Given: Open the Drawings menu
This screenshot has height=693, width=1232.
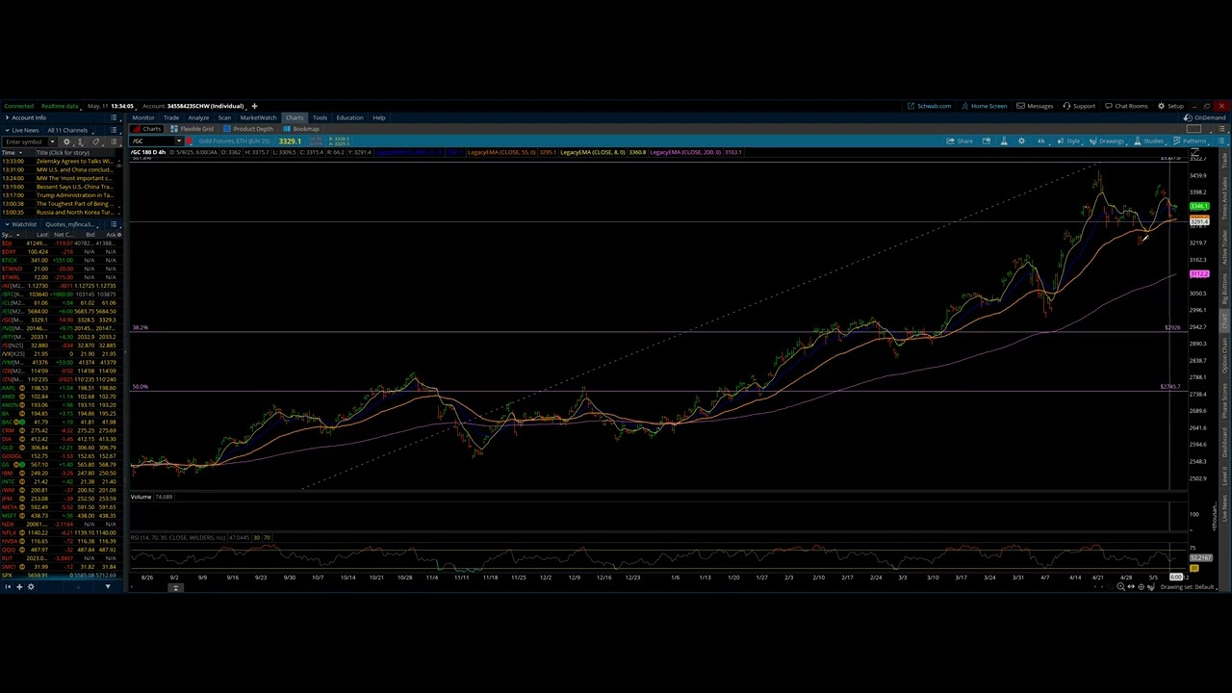Looking at the screenshot, I should point(1106,141).
